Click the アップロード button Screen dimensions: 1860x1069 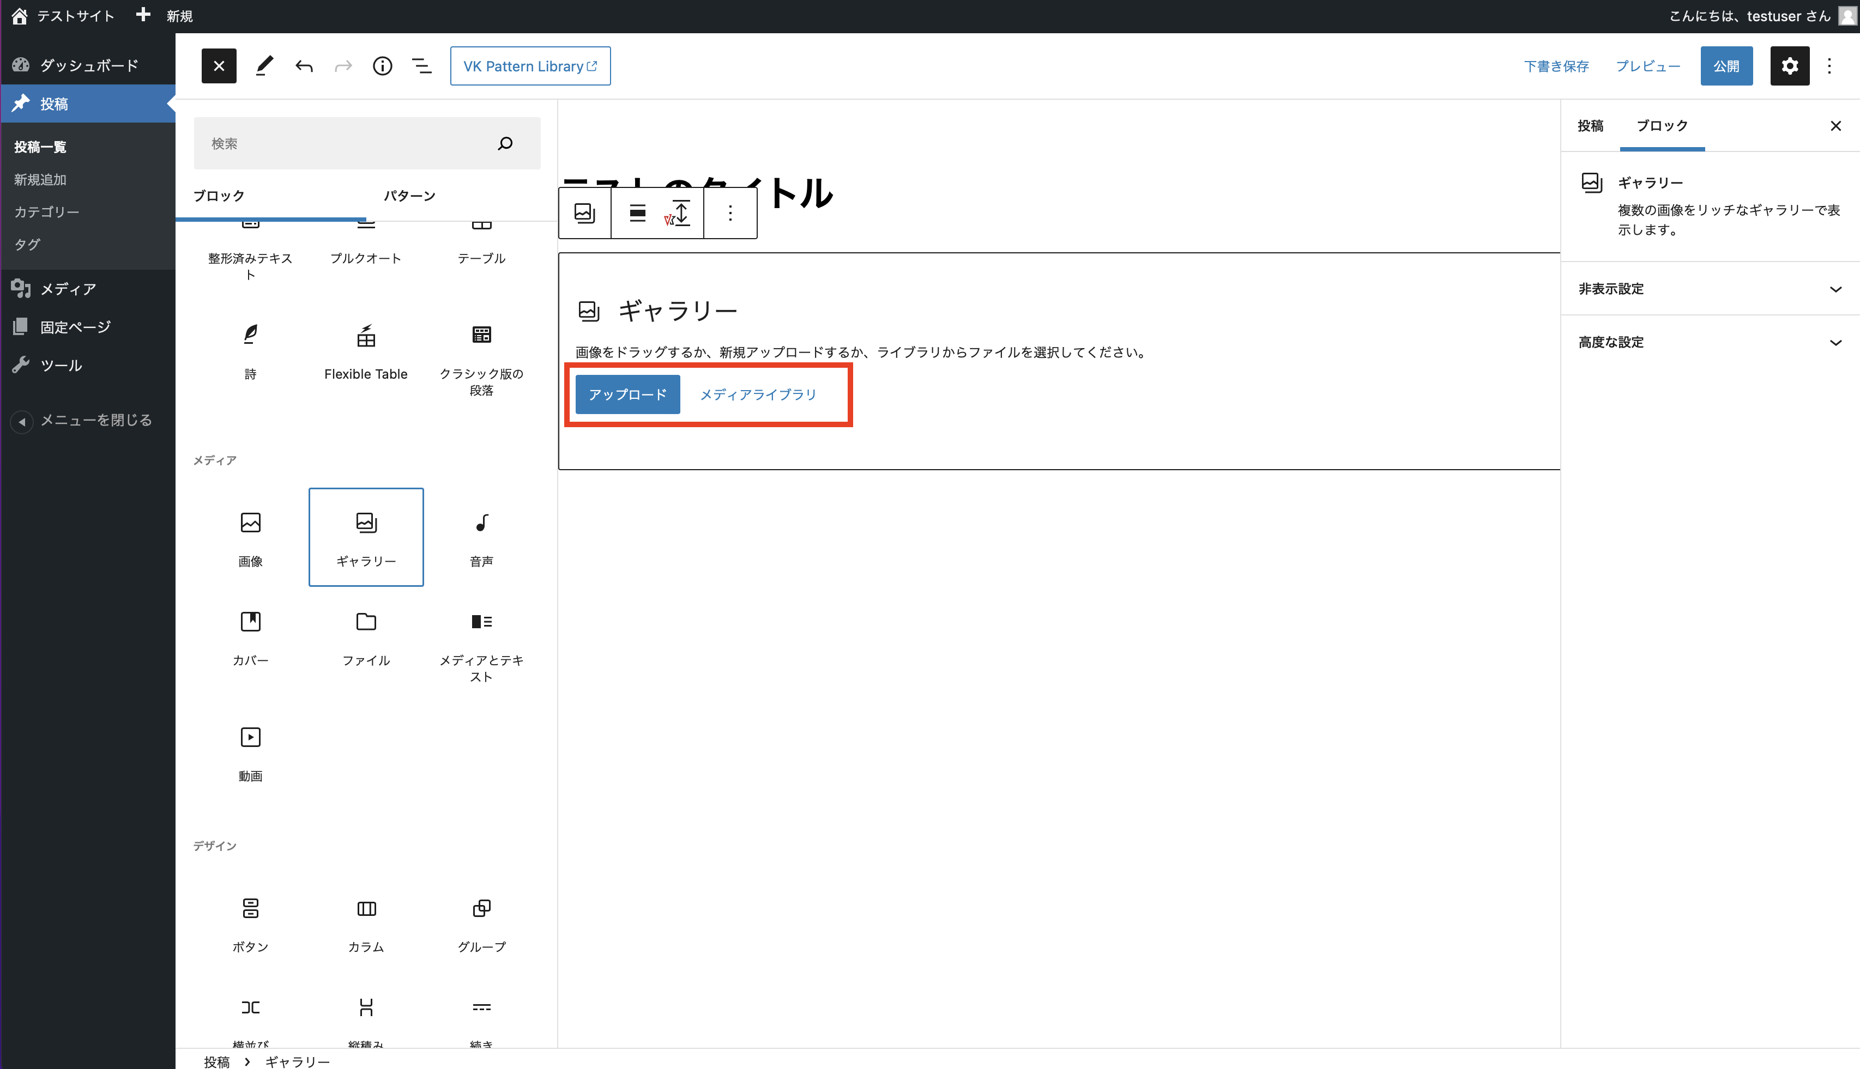627,394
